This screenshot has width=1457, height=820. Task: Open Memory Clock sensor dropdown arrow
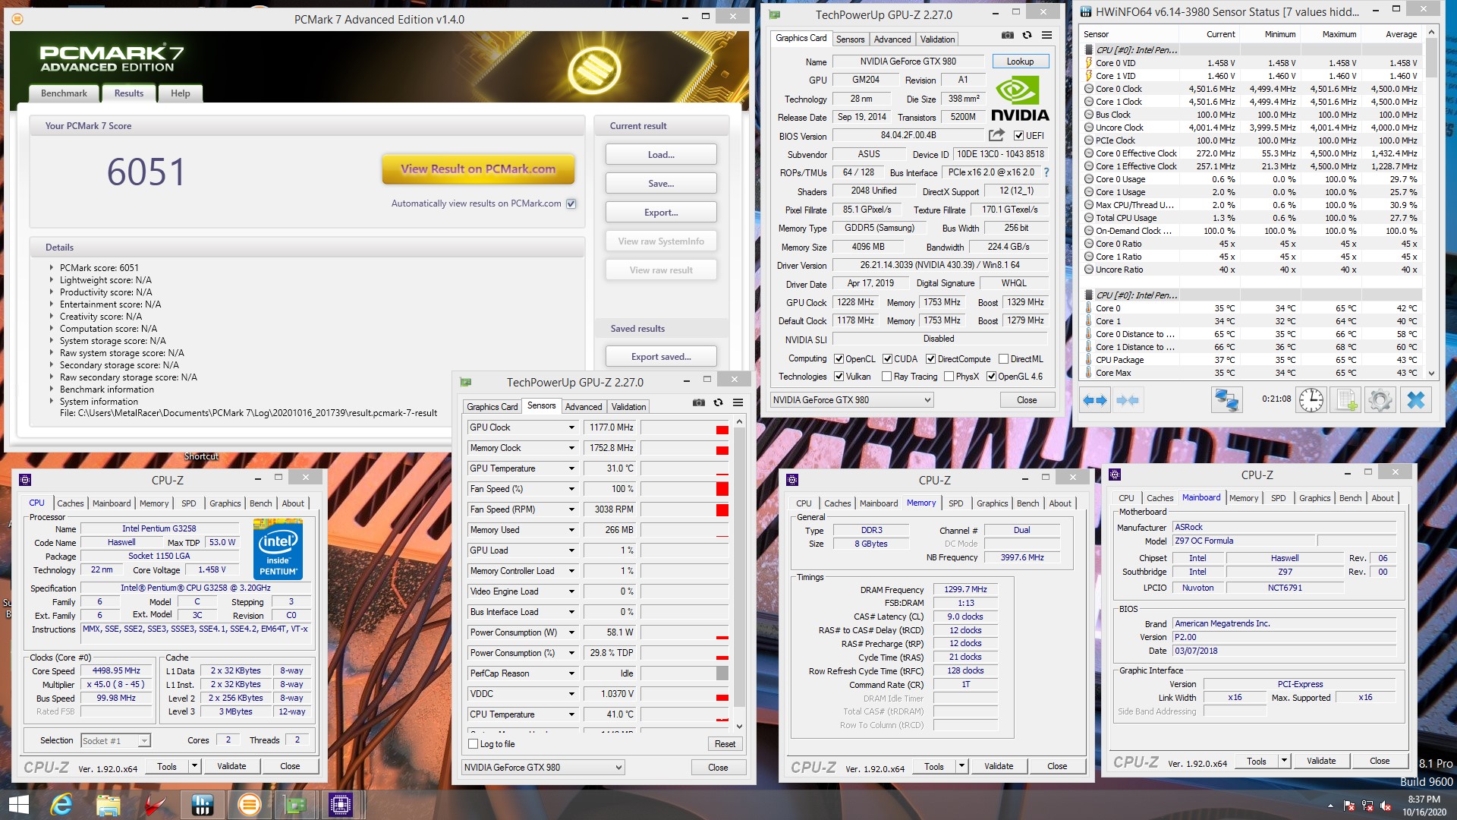[571, 448]
